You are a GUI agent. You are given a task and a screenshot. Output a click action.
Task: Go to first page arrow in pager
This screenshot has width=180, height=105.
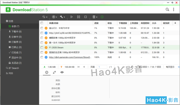(x=78, y=67)
